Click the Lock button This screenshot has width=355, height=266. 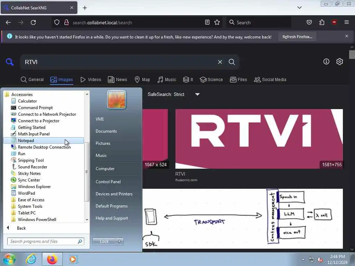tap(104, 241)
